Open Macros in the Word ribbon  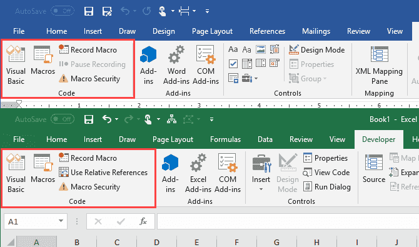pos(43,60)
